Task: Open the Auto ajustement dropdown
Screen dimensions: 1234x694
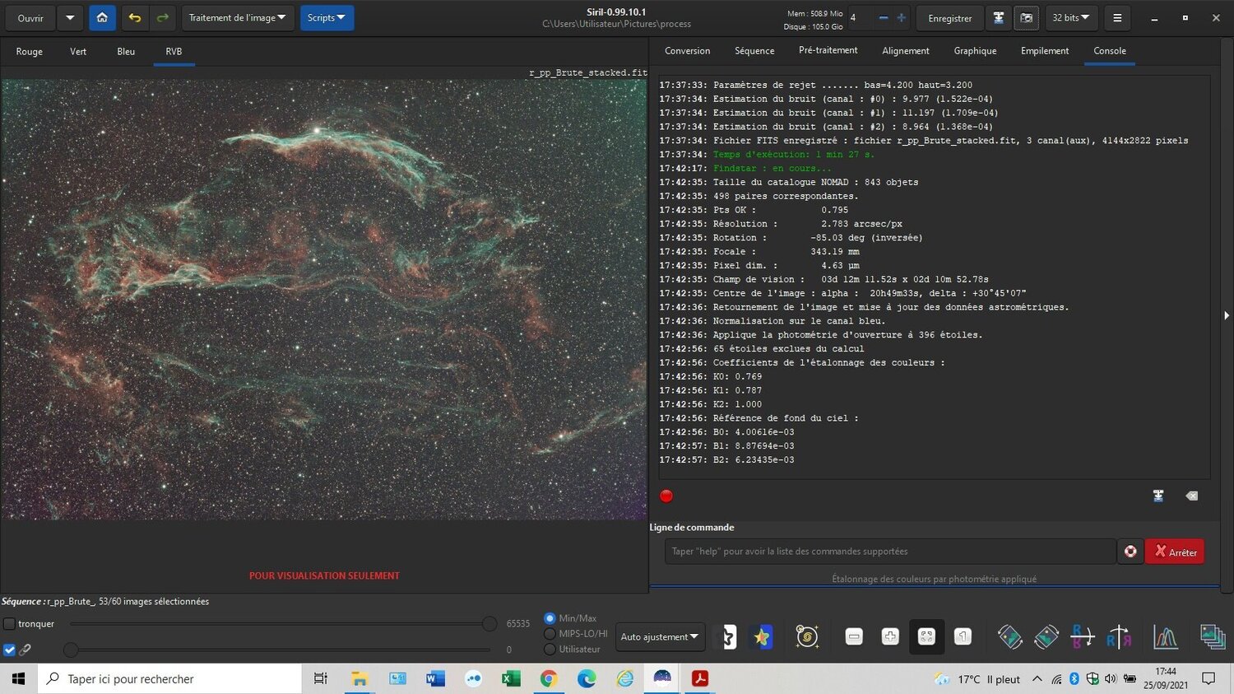Action: pyautogui.click(x=659, y=636)
